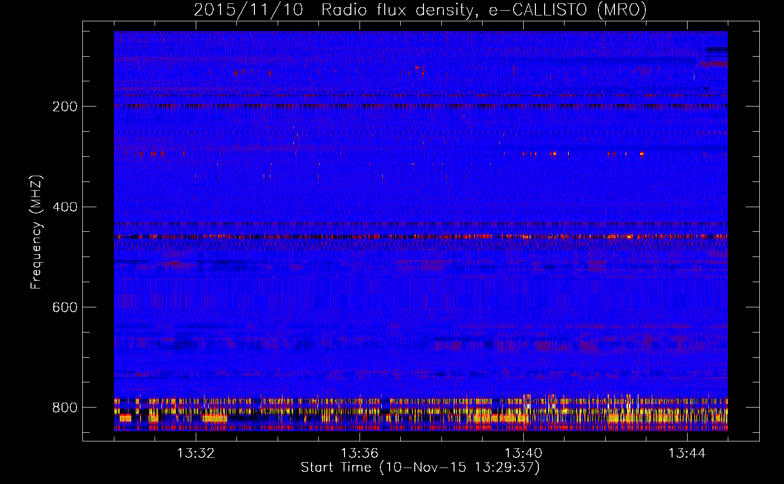Select the 400 frequency tick label
The height and width of the screenshot is (484, 784).
[65, 207]
